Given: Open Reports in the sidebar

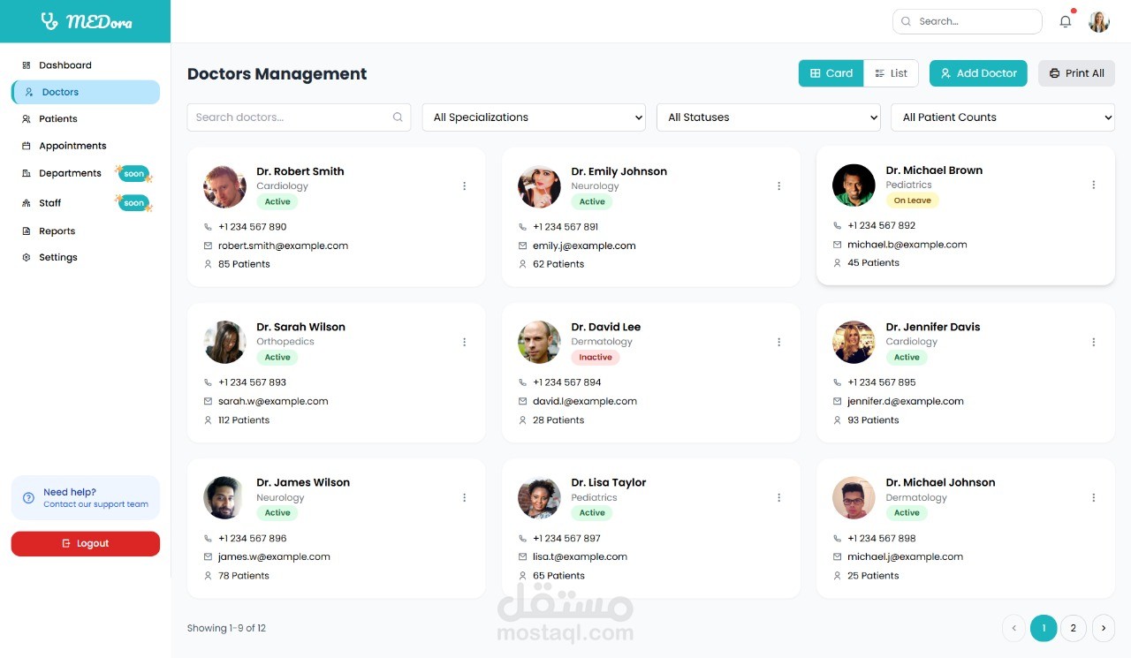Looking at the screenshot, I should (85, 231).
